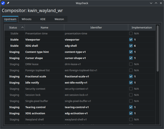Close the Waycheck window

click(x=160, y=3)
